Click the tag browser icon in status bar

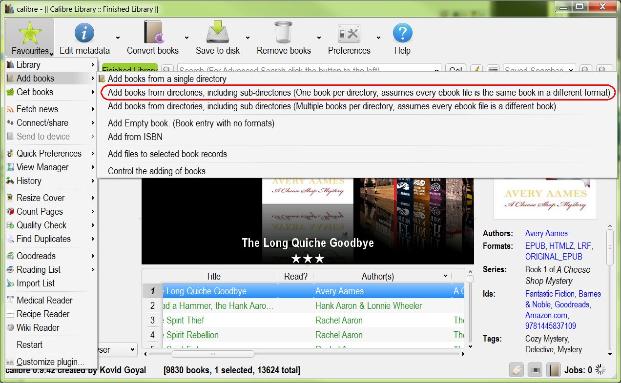516,370
